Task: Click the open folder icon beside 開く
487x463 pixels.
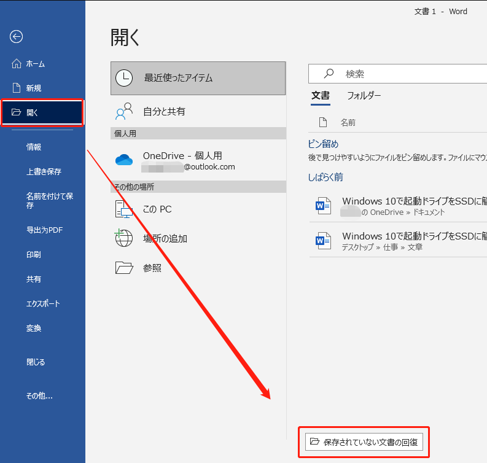Action: tap(16, 112)
